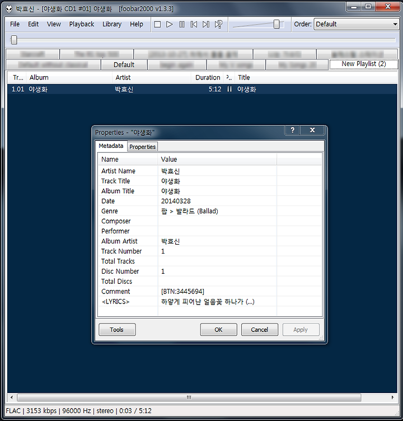Viewport: 403px width, 421px height.
Task: Play a random track
Action: coord(218,25)
